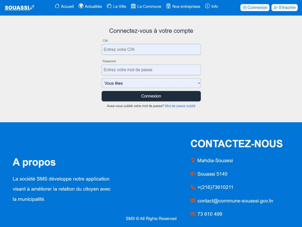Open the Info menu item
The height and width of the screenshot is (227, 302).
click(x=215, y=6)
